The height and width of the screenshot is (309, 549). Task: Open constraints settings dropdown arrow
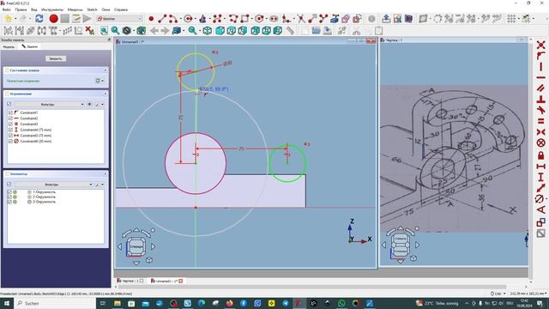[102, 105]
